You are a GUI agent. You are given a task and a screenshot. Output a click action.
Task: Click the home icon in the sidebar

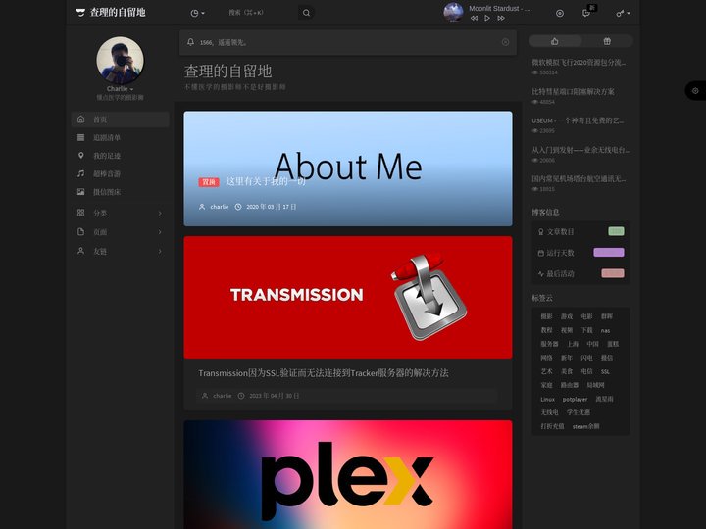point(81,120)
